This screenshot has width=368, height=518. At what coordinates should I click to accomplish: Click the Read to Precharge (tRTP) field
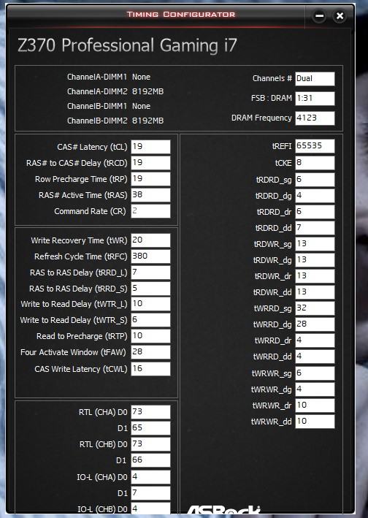151,336
